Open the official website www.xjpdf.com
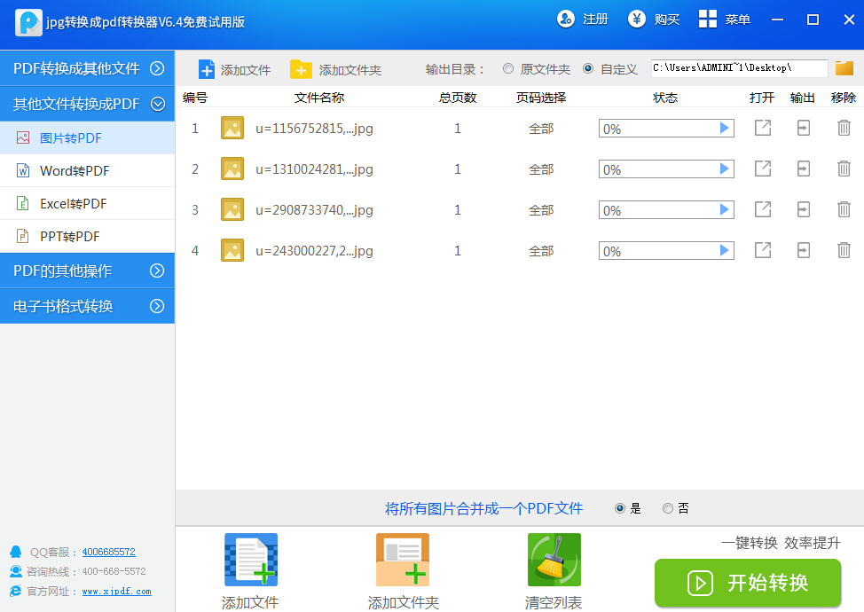 point(118,591)
